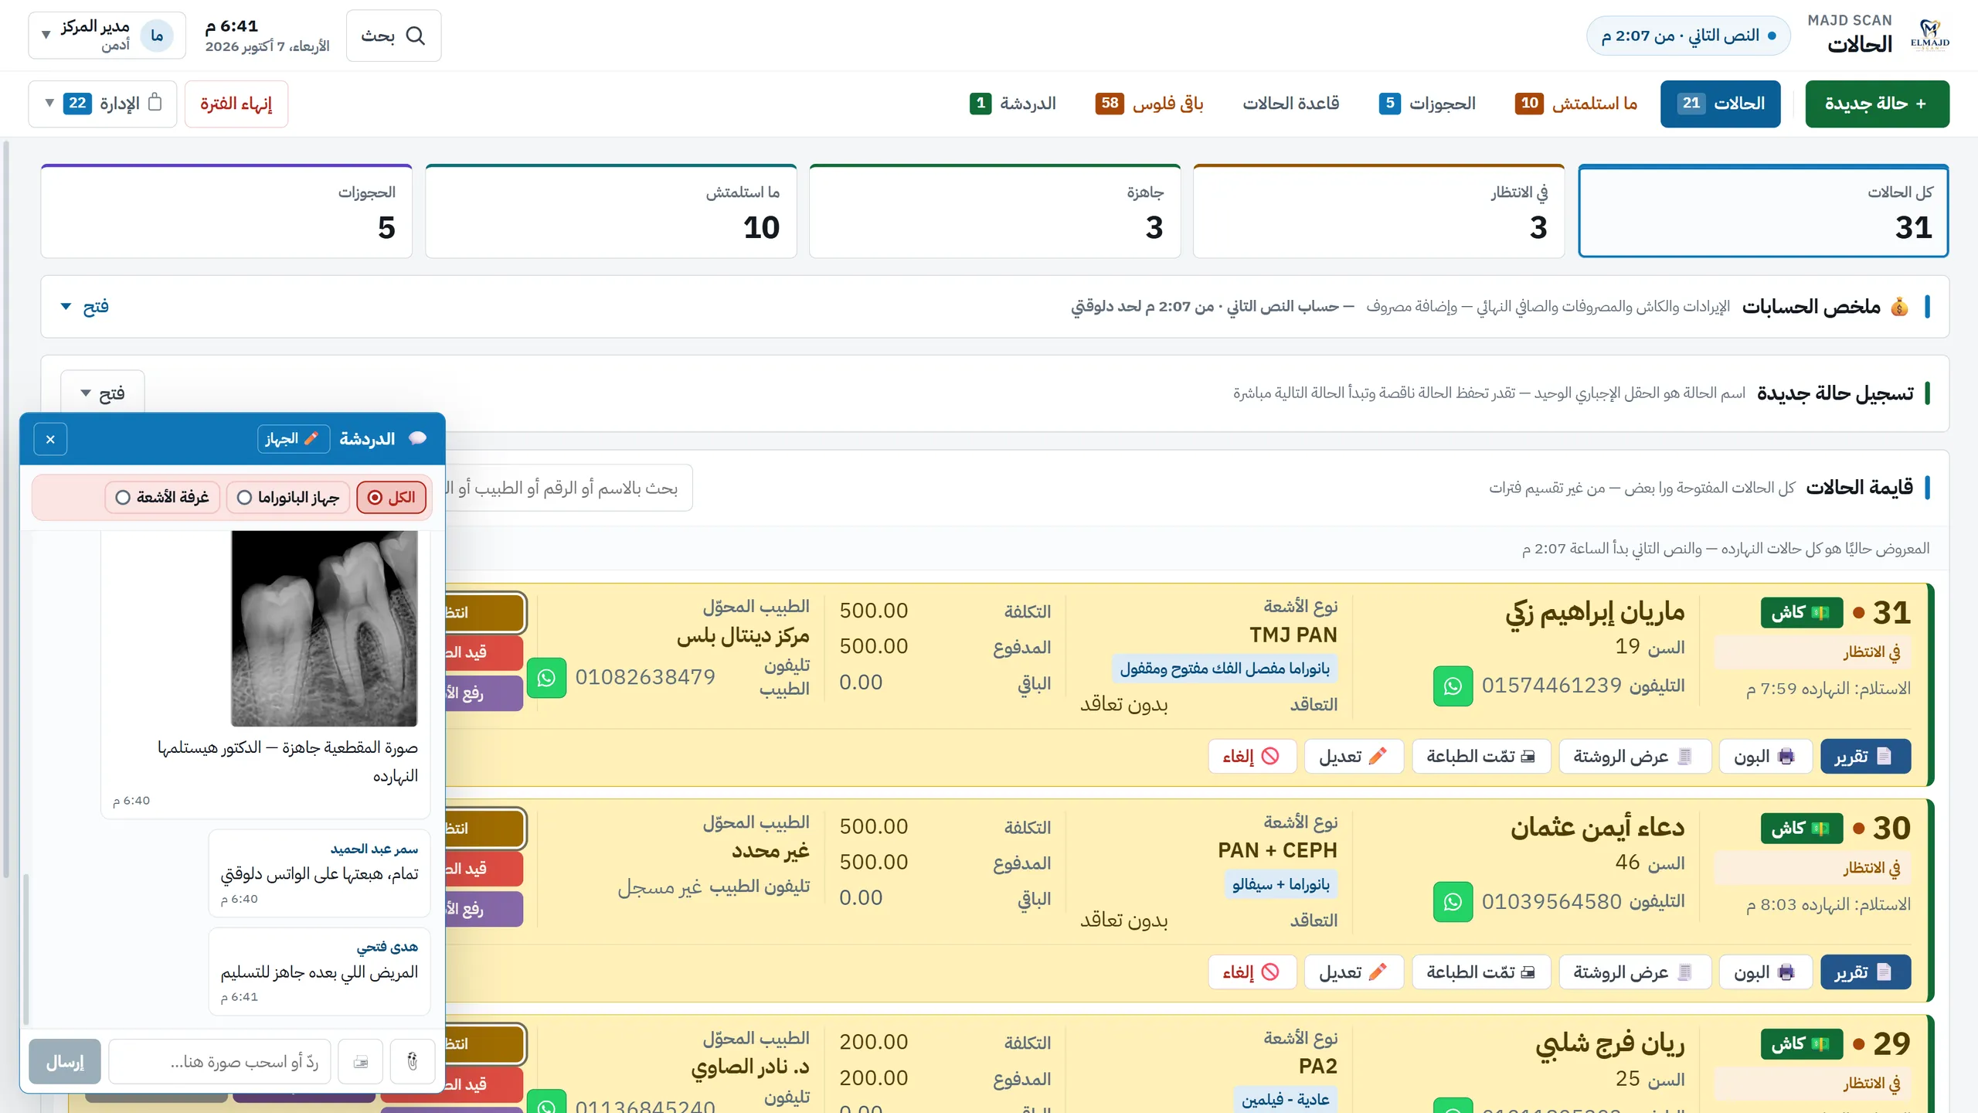Click the 'إرسال' send button in chat
This screenshot has height=1113, width=1978.
click(65, 1061)
